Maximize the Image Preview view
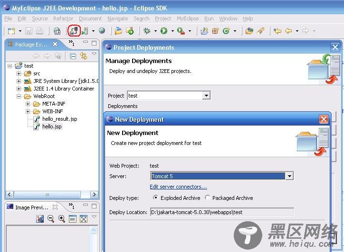Screen dimensions: 344x252 pos(94,206)
